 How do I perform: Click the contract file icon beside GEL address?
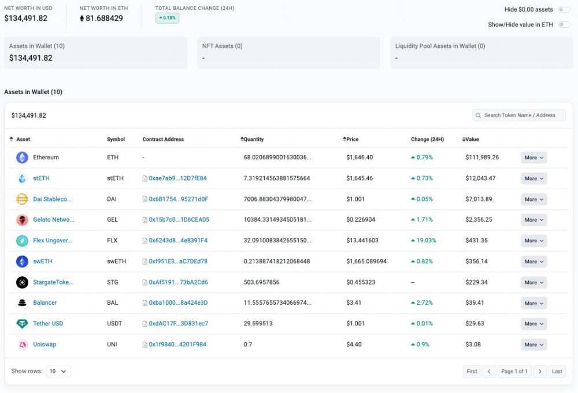point(145,220)
